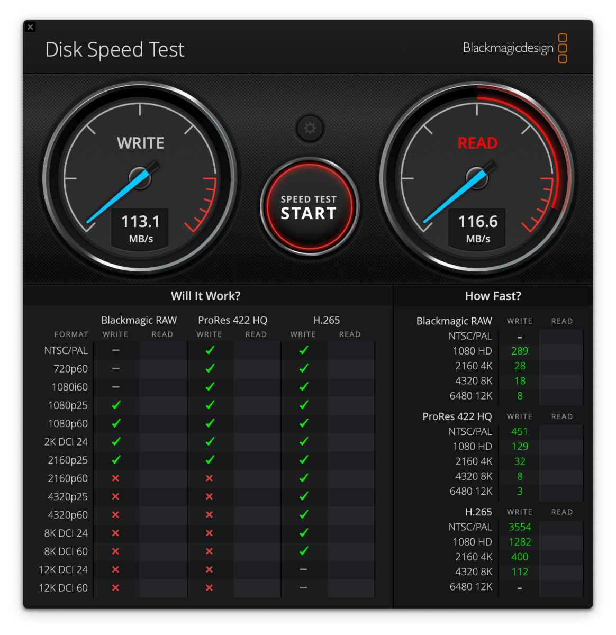The image size is (616, 635).
Task: Click the Will It Work? heading
Action: [x=205, y=296]
